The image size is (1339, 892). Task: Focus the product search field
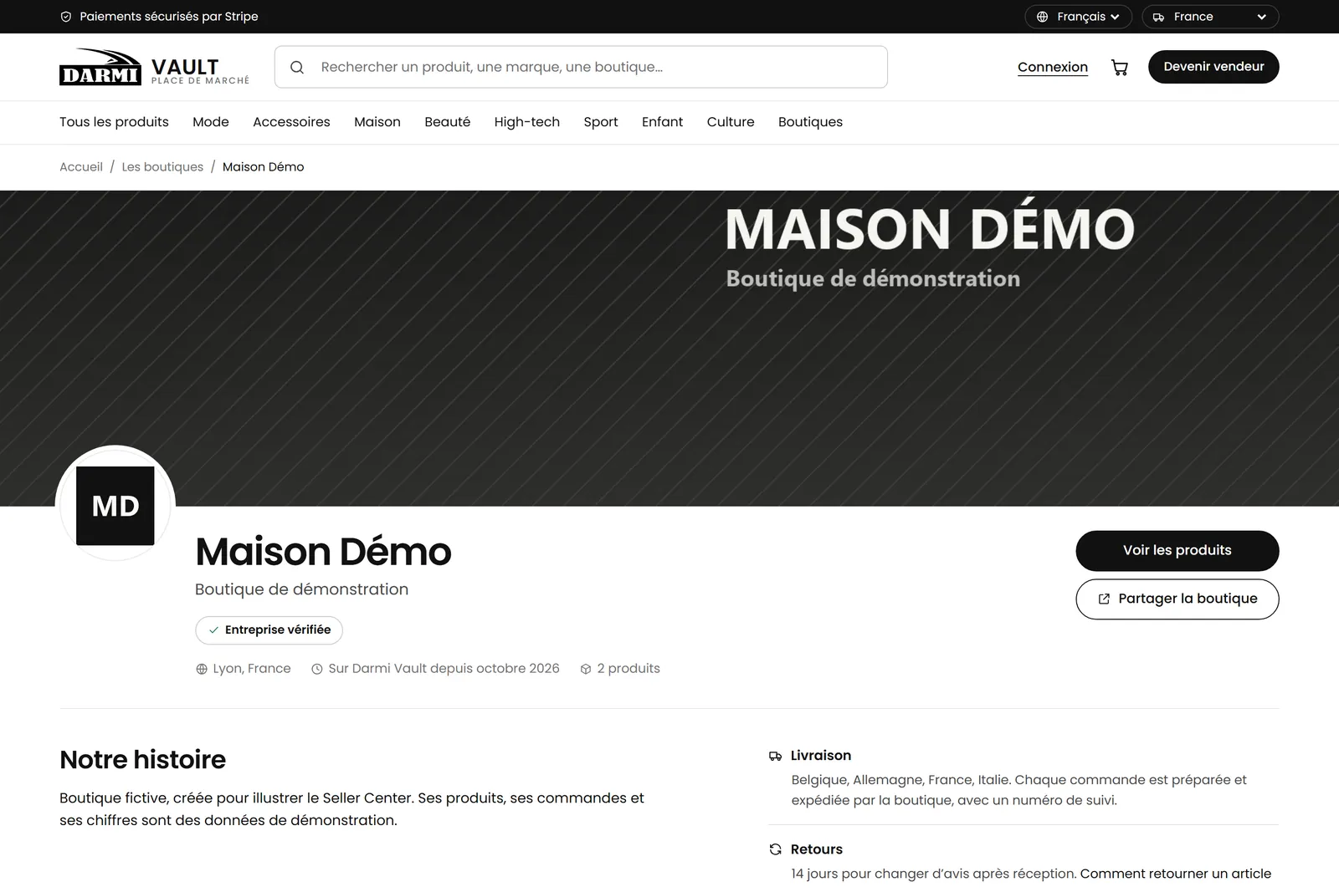pos(581,67)
